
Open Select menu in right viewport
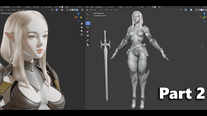point(106,10)
